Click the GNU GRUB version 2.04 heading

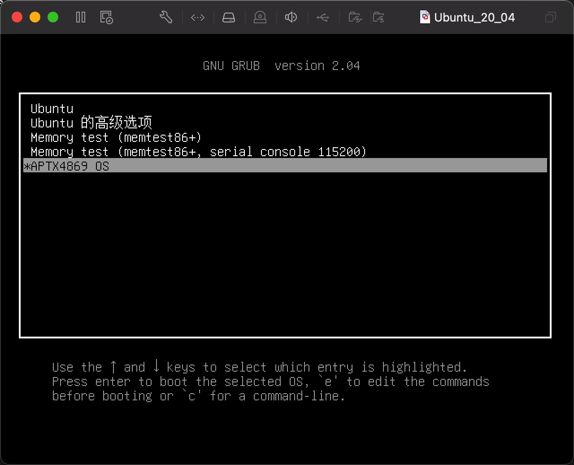pos(282,66)
